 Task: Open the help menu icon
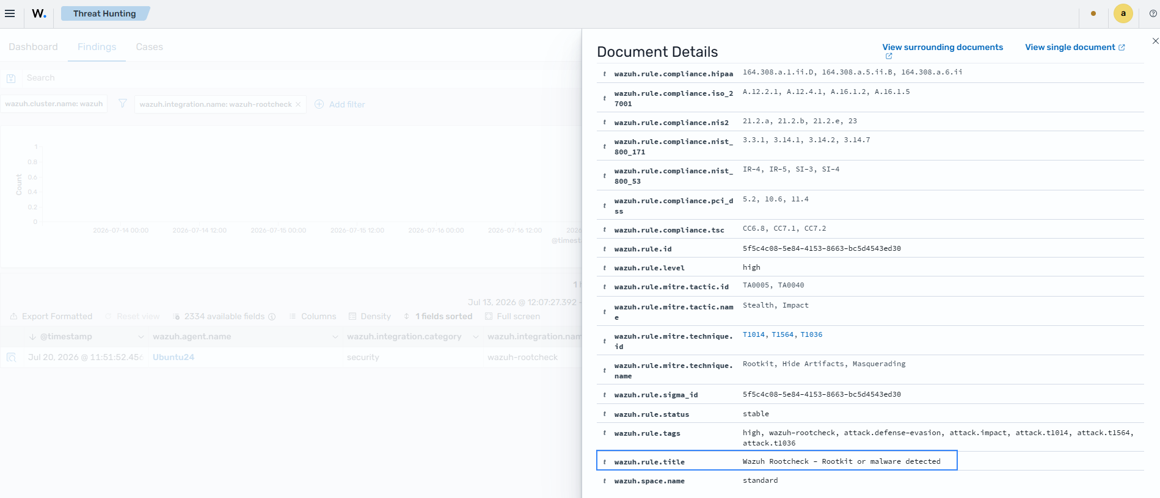(x=1153, y=13)
